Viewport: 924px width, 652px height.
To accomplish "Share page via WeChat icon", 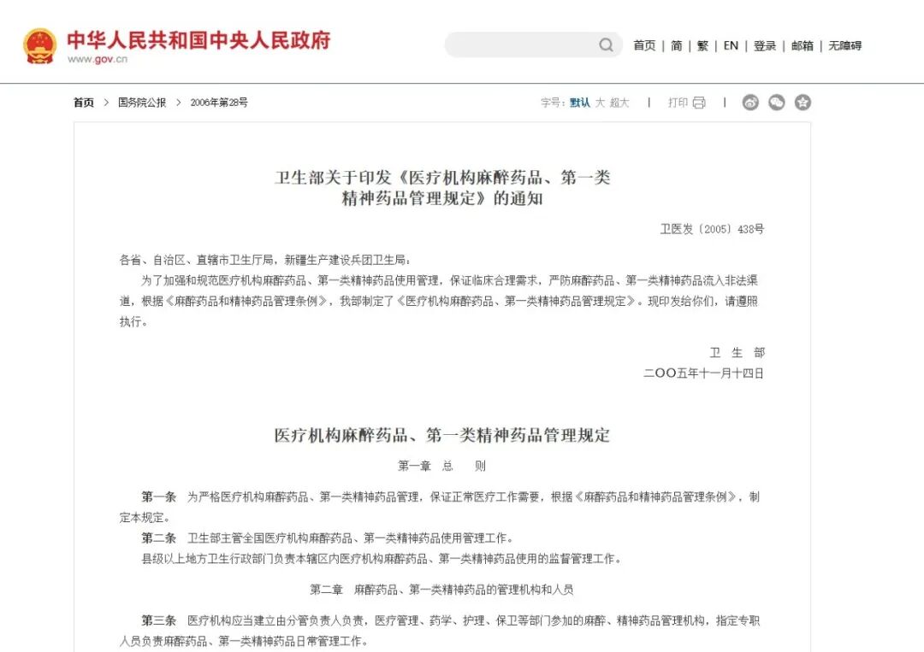I will click(x=776, y=103).
